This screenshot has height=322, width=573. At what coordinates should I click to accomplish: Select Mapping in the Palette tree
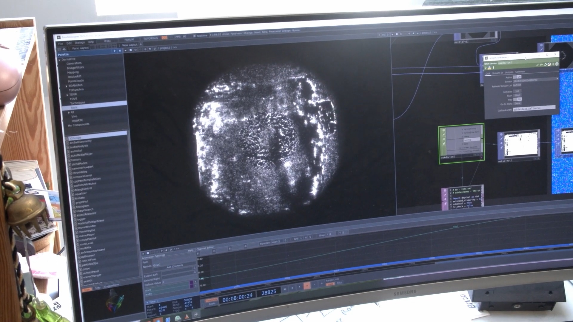pyautogui.click(x=73, y=72)
